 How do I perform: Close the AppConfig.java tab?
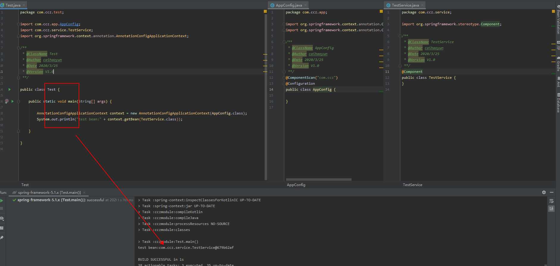[x=305, y=5]
